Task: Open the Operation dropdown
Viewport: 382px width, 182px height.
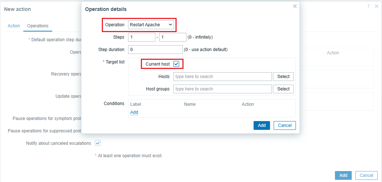Action: (151, 25)
